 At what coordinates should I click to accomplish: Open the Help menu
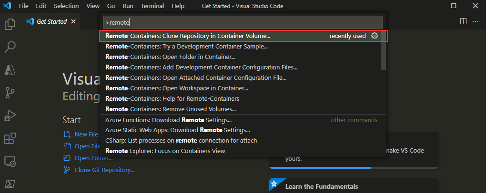pyautogui.click(x=178, y=6)
